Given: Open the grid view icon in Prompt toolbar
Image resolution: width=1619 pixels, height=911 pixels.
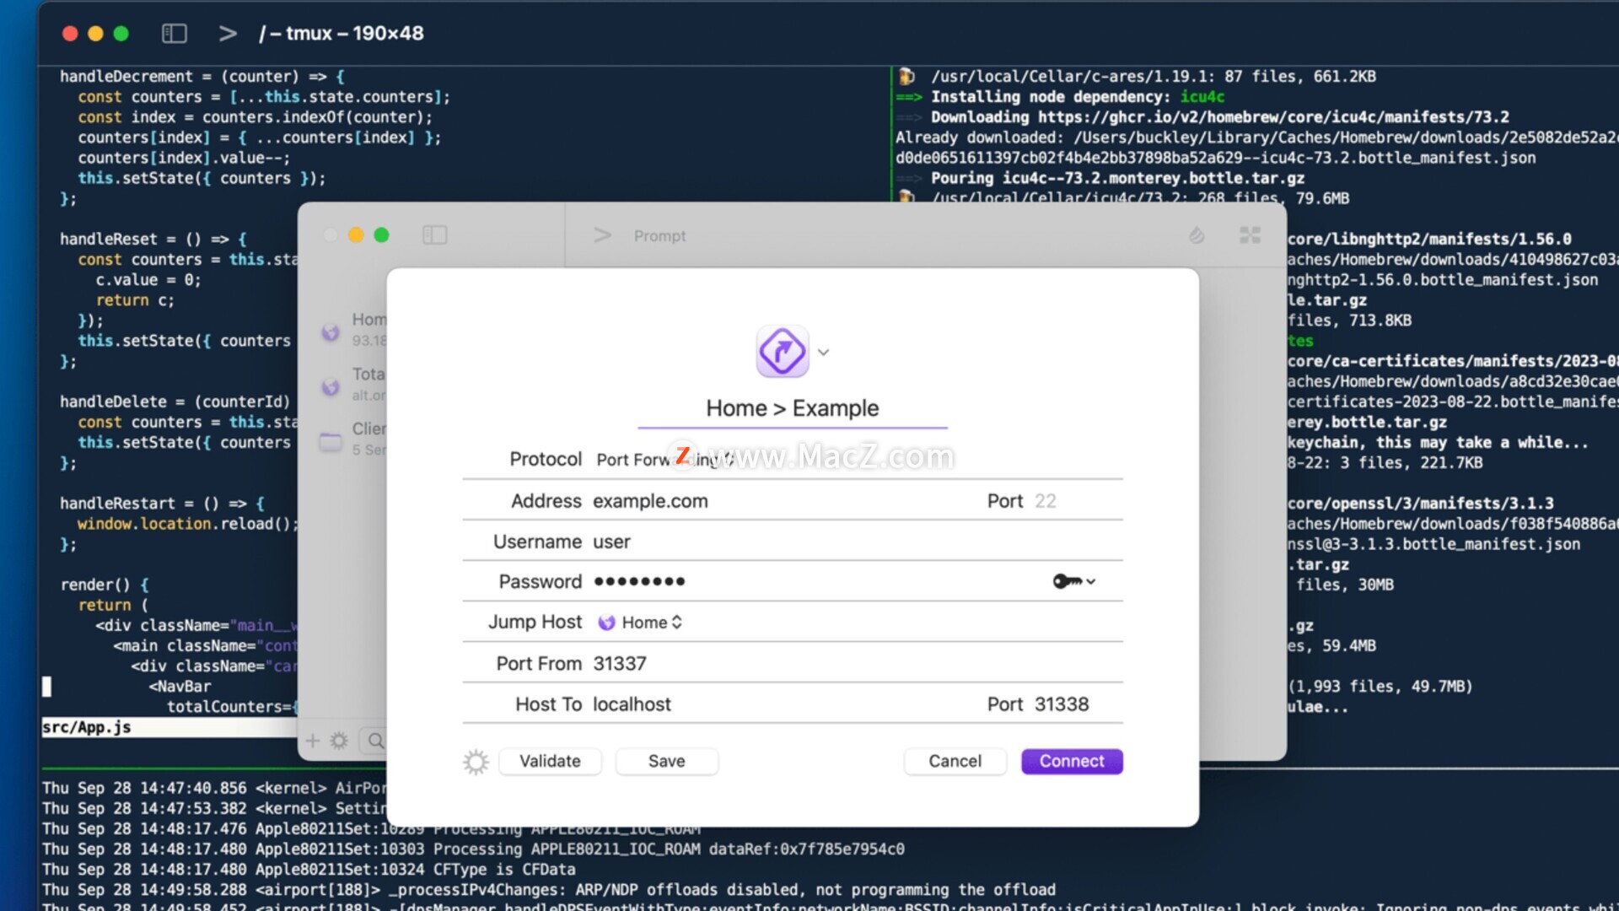Looking at the screenshot, I should (x=1250, y=235).
